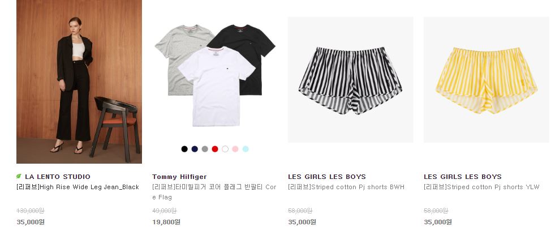Choose the pink color swatch
Screen dimensions: 551x239
click(x=235, y=149)
